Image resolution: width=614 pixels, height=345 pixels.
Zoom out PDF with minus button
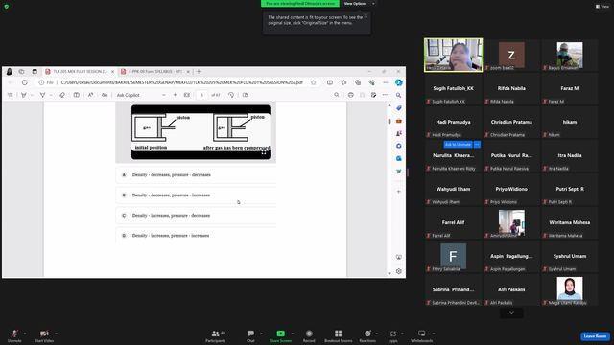click(164, 95)
